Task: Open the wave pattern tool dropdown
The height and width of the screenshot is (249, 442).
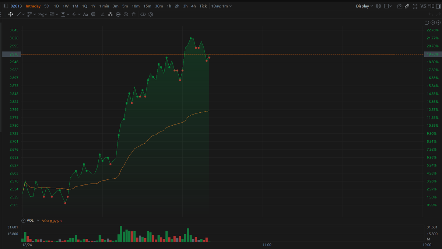Action: (x=46, y=14)
